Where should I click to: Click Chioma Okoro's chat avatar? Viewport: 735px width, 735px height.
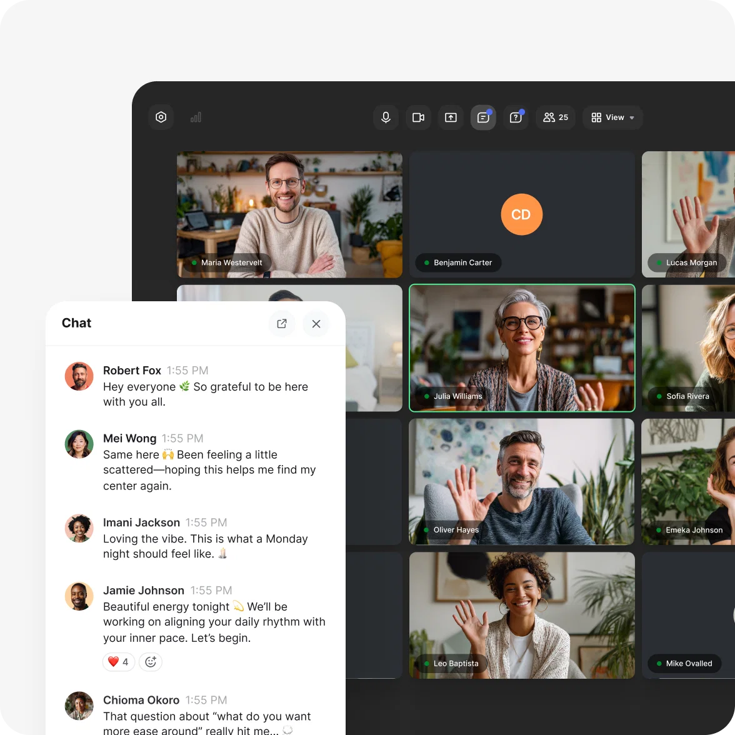point(79,706)
